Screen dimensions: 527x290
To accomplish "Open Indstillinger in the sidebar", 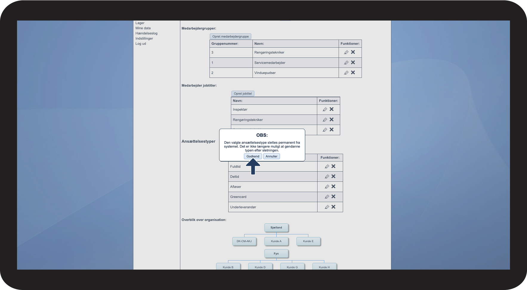I will click(144, 39).
